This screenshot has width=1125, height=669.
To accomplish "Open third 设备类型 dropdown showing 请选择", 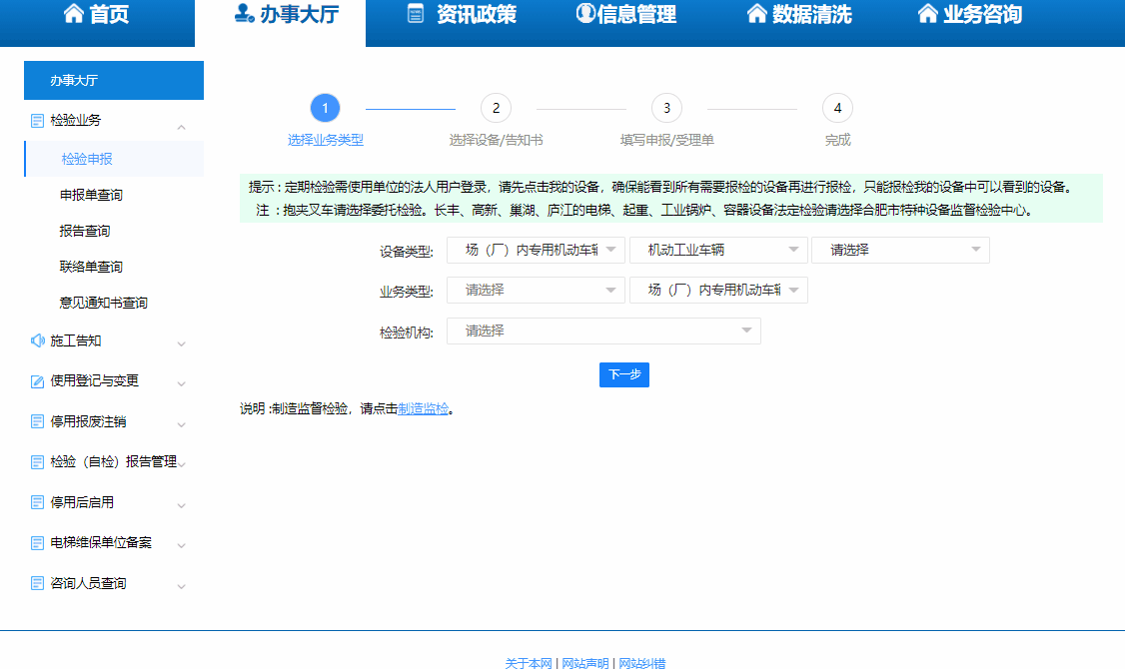I will (900, 250).
